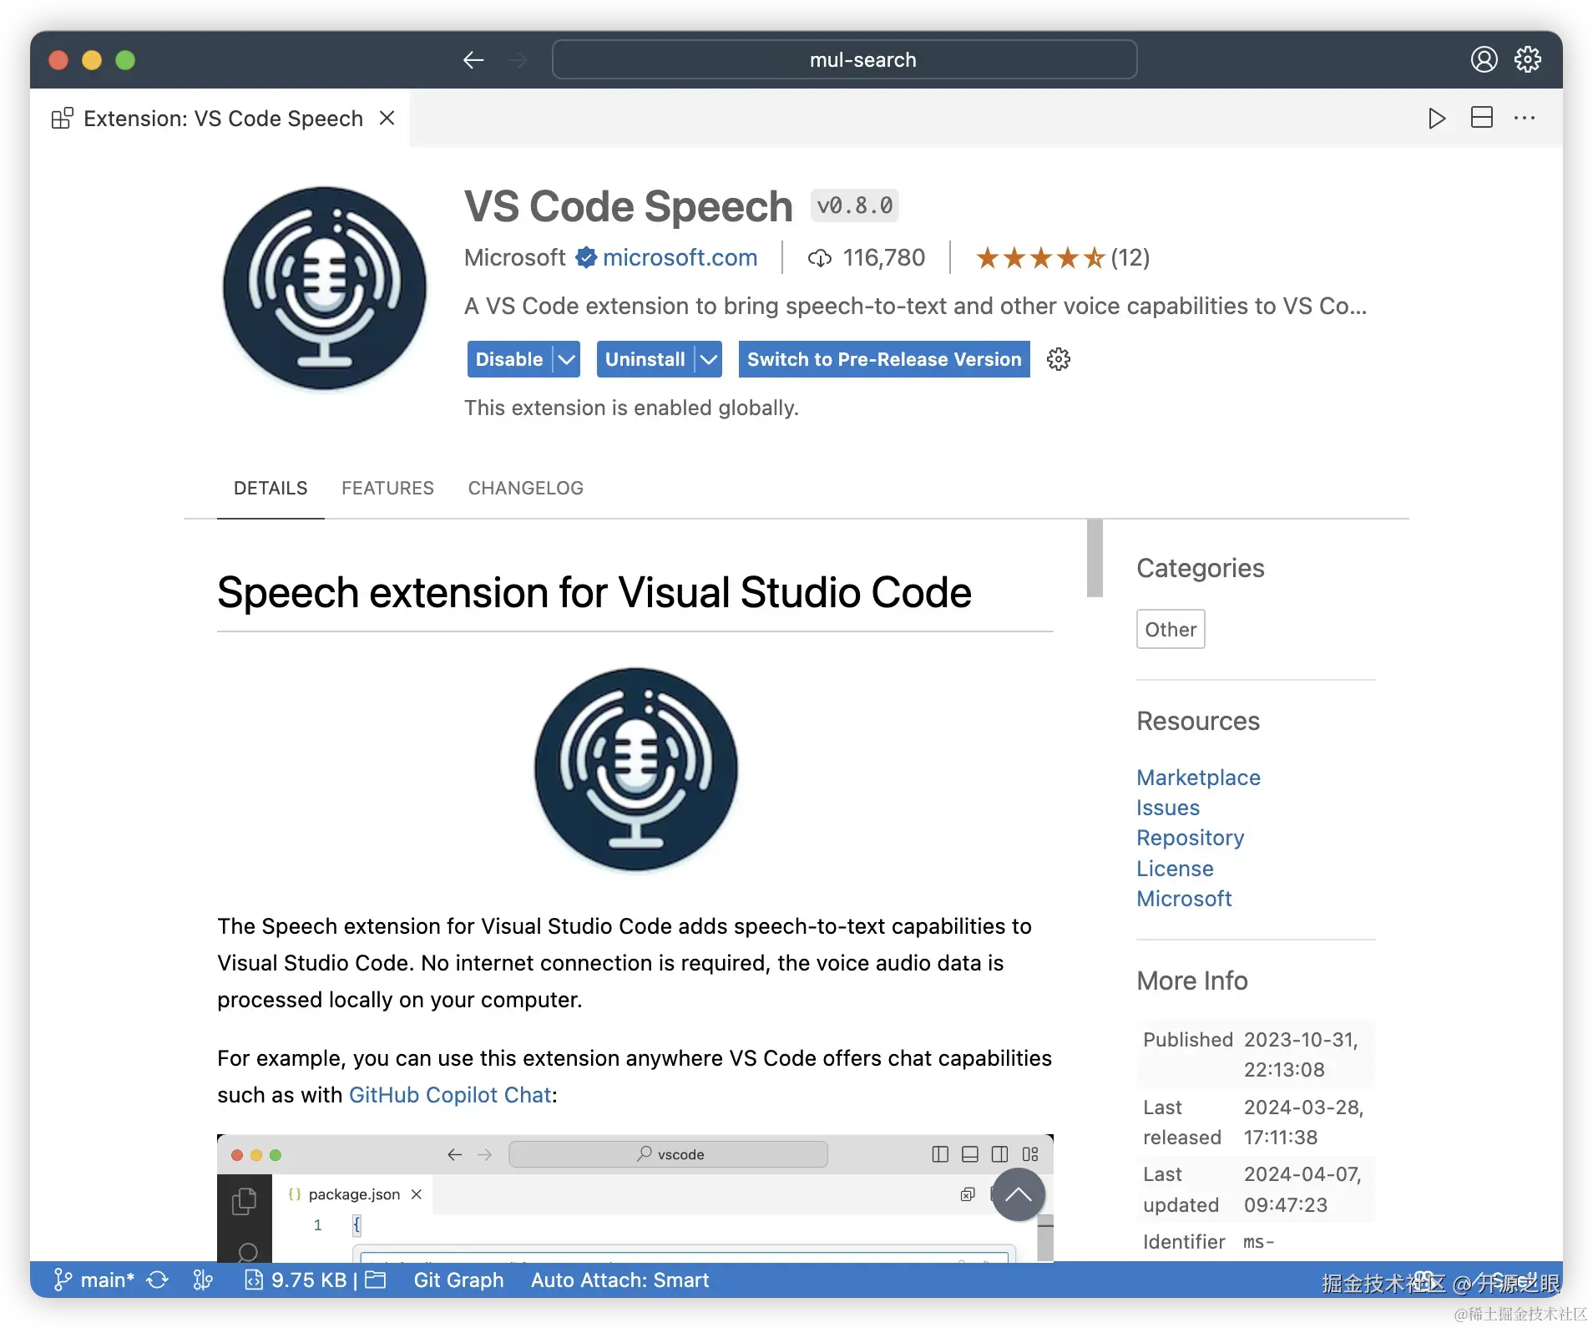Expand the Disable dropdown arrow
Screen dimensions: 1593x1328
click(567, 359)
